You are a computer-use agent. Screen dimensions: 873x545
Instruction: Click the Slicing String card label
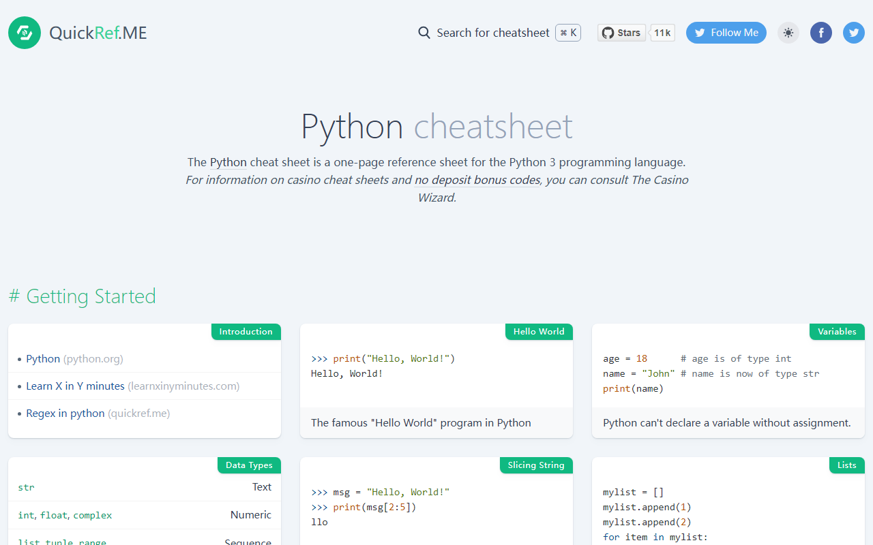[x=536, y=465]
